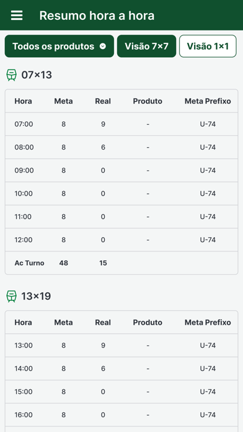This screenshot has width=243, height=432.
Task: Switch to Visão 1×1 view
Action: point(208,47)
